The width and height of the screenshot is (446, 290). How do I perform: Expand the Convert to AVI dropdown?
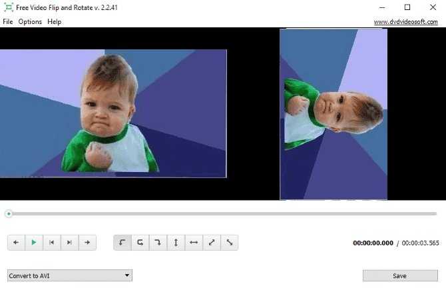[70, 275]
